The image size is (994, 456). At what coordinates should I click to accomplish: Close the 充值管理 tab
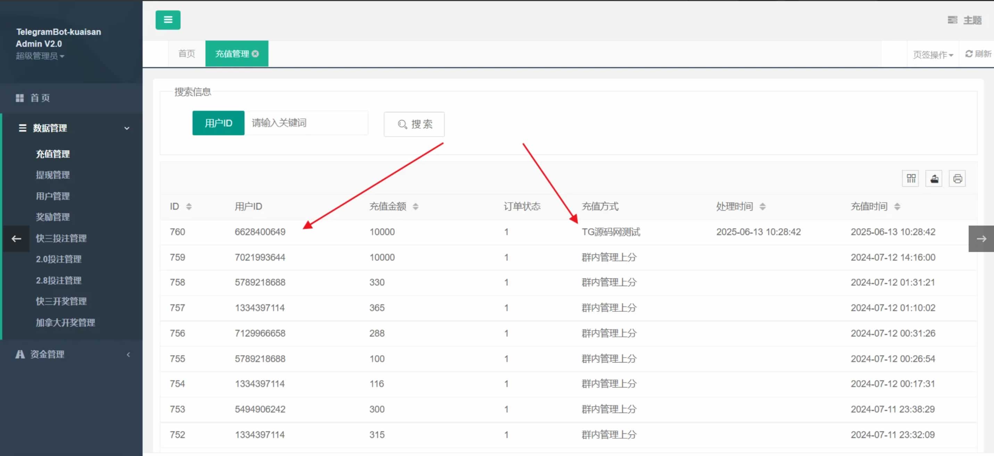point(255,54)
